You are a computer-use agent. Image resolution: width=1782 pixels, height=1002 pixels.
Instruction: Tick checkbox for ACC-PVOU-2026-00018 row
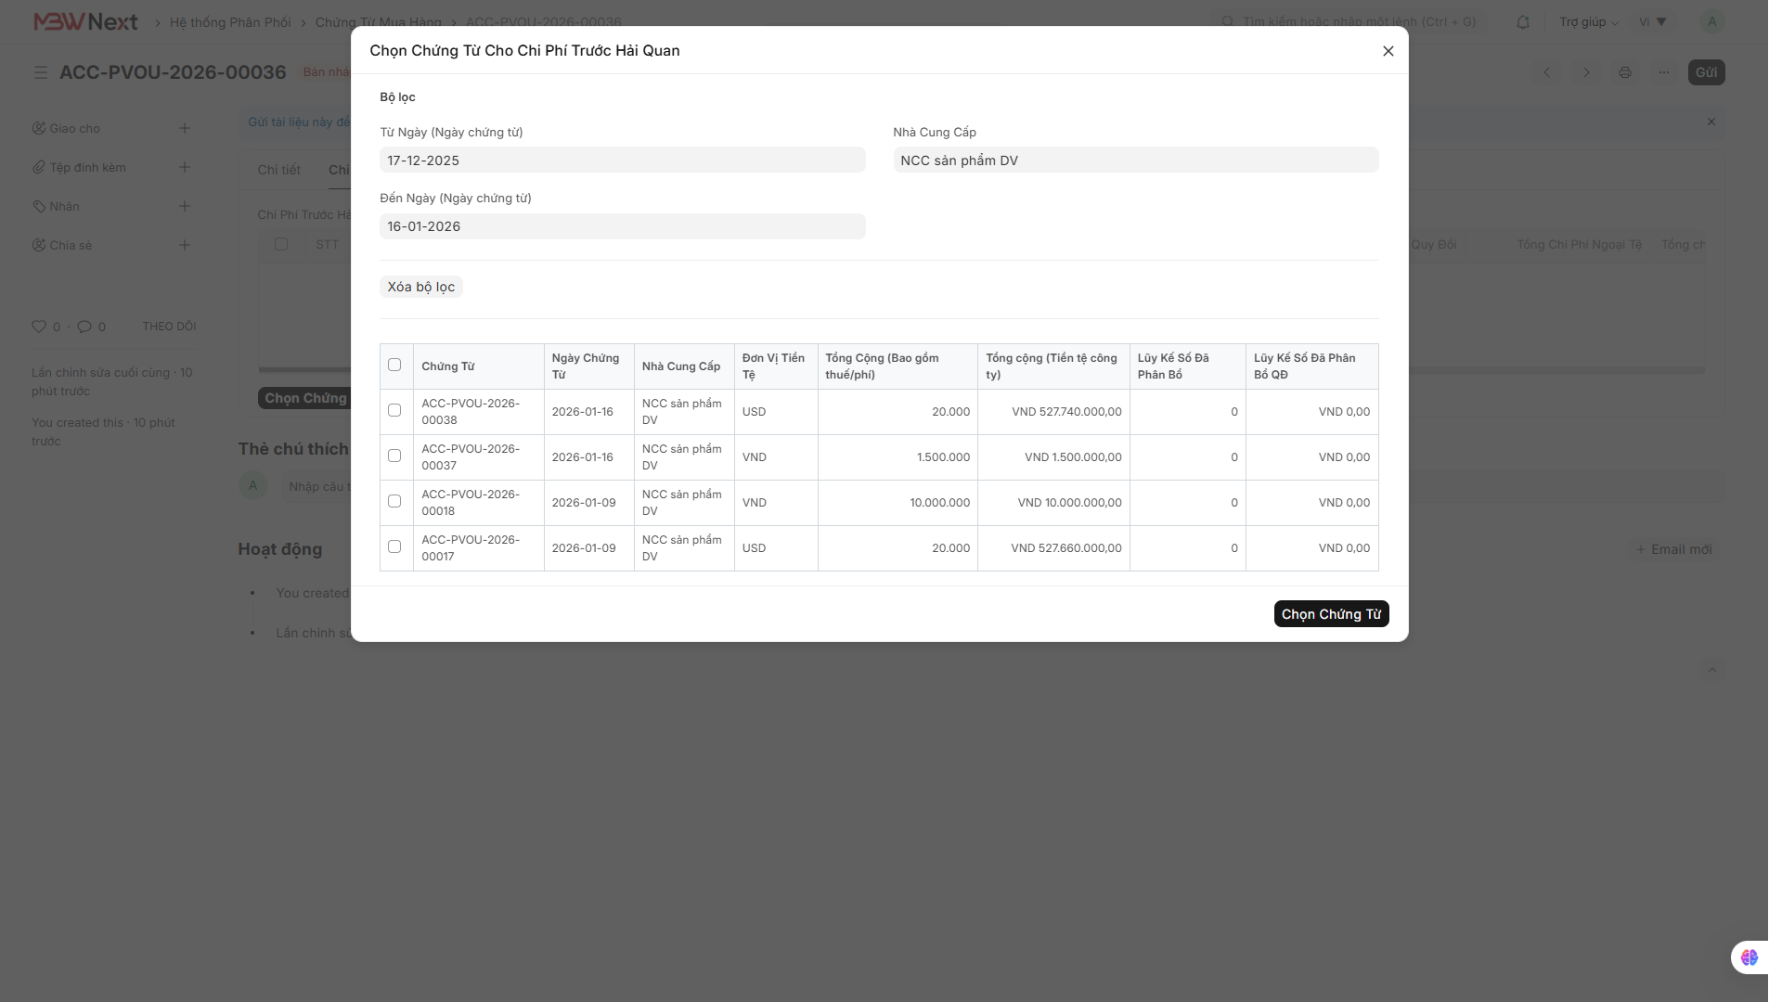[x=394, y=502]
